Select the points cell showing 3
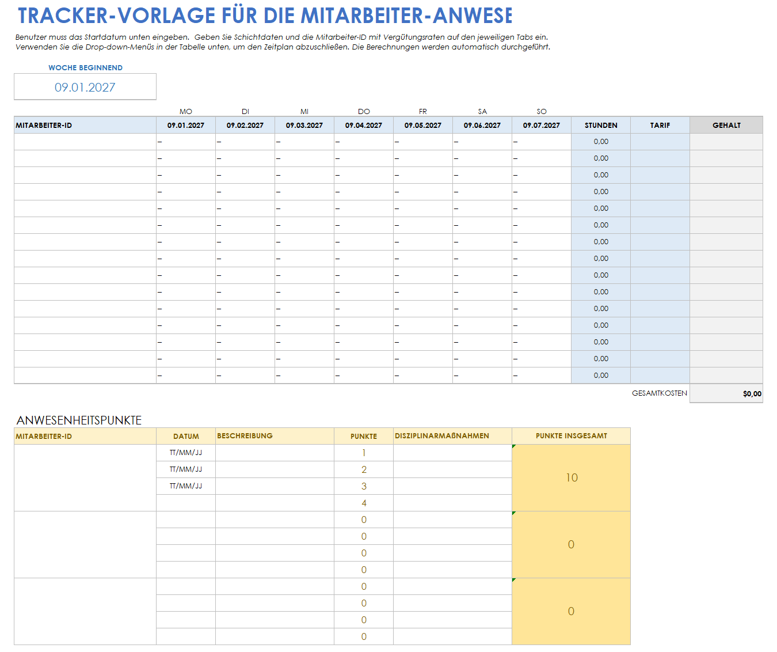Viewport: 777px width, 652px height. pyautogui.click(x=364, y=486)
